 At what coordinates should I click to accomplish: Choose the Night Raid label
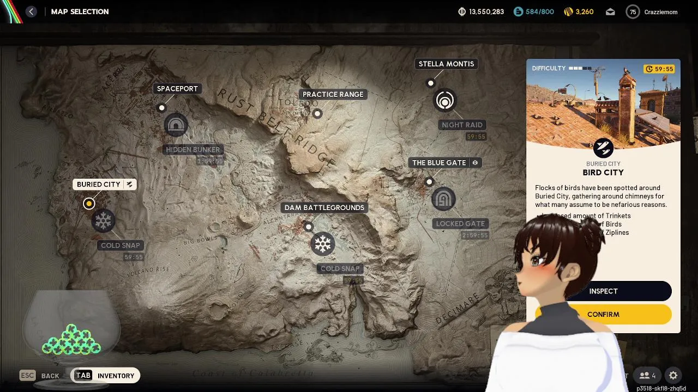click(462, 125)
